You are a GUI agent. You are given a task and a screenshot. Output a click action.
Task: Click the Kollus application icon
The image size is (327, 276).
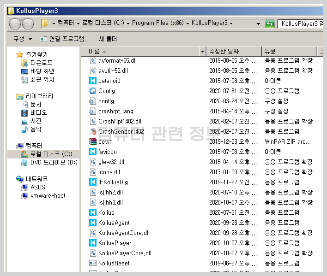pyautogui.click(x=93, y=212)
